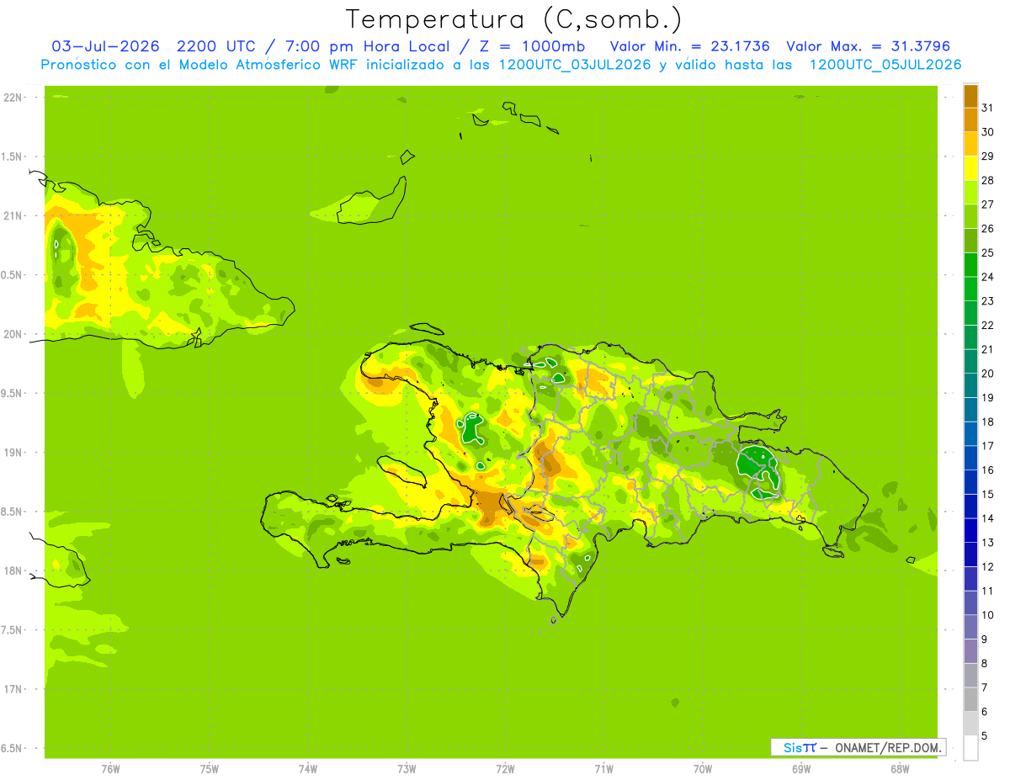Screen dimensions: 1010x780
Task: Click legend color band between 5 and 6
Action: pyautogui.click(x=970, y=724)
